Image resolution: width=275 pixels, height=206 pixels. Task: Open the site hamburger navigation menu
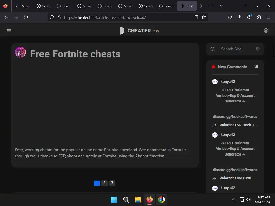(9, 31)
